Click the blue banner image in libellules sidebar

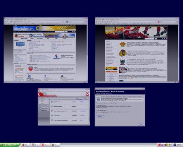click(x=20, y=44)
